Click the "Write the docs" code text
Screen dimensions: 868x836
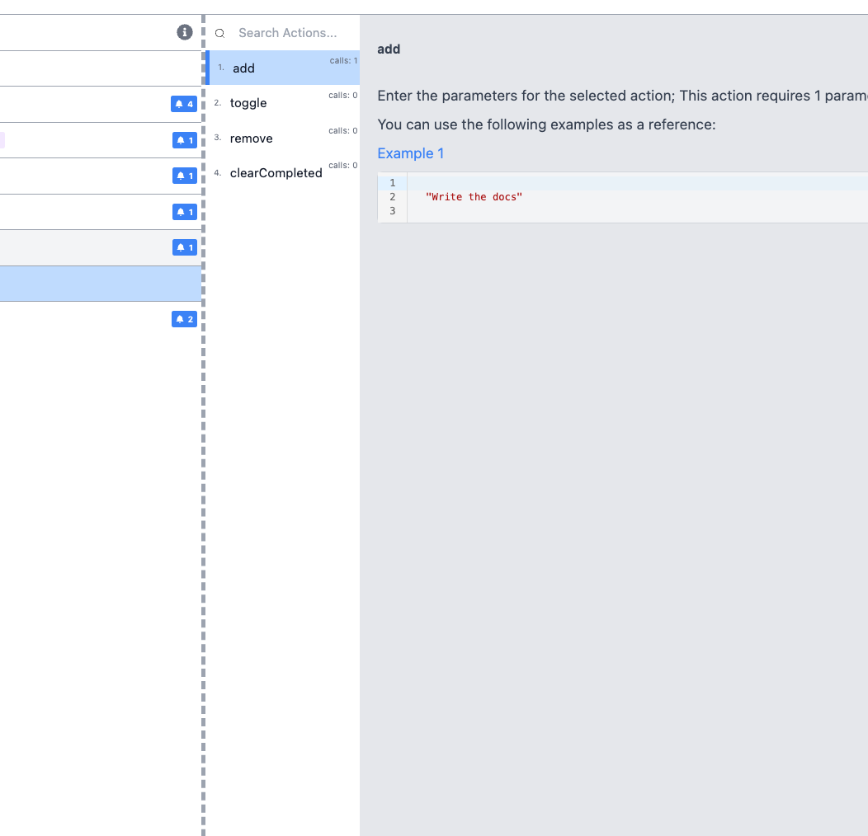pos(474,197)
